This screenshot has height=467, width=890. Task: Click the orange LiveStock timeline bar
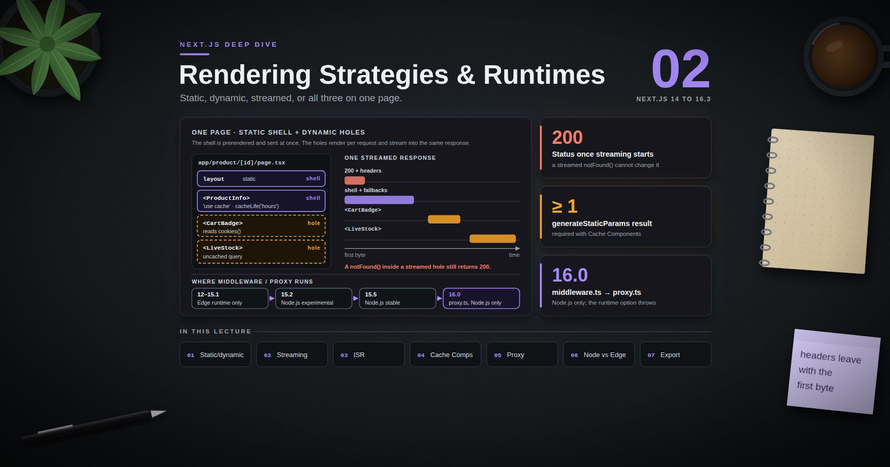tap(492, 238)
